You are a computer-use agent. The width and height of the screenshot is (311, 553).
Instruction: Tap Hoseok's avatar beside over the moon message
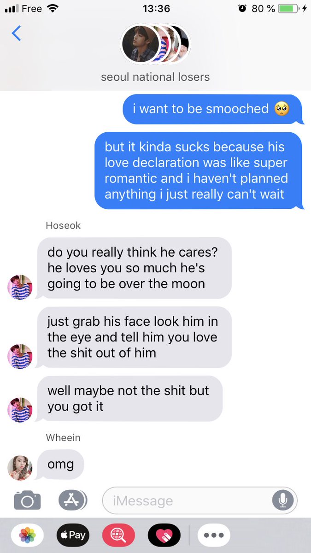20,287
